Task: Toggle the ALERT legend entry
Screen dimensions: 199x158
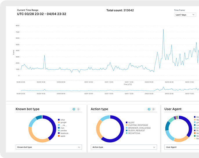Action: pyautogui.click(x=131, y=123)
